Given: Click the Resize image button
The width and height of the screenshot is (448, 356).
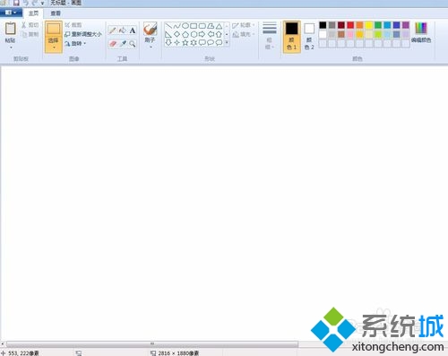Looking at the screenshot, I should [83, 34].
